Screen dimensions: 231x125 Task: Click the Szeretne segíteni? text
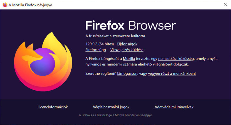tap(100, 73)
